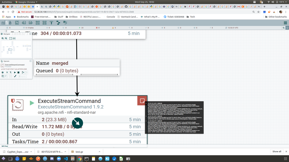
Task: Open the Drillbox bookmark
Action: pos(71,17)
